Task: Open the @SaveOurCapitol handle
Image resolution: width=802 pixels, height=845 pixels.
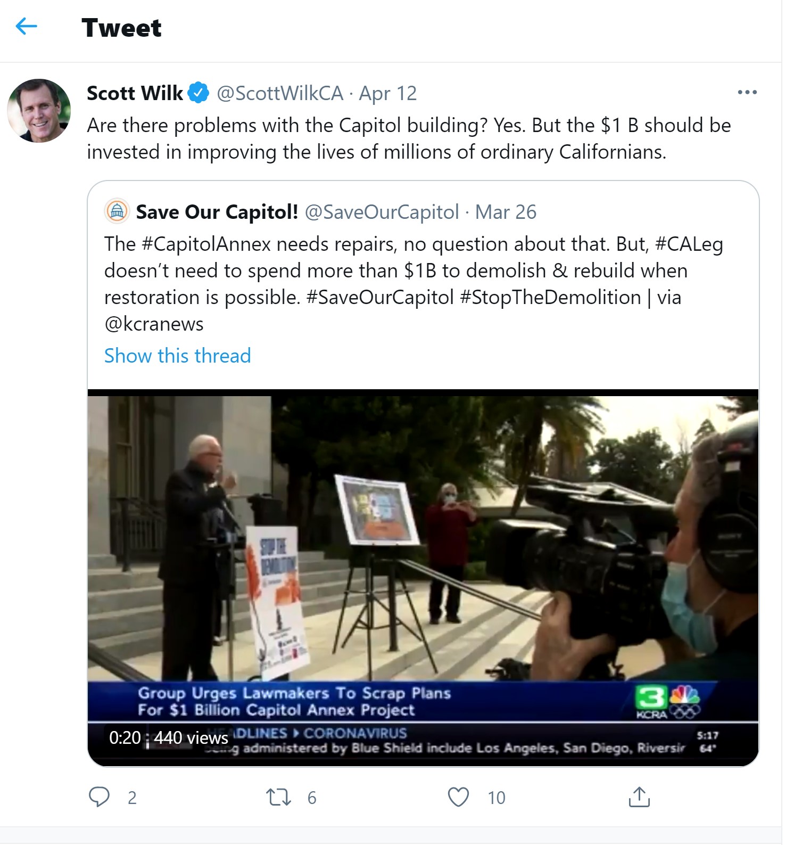Action: tap(382, 212)
